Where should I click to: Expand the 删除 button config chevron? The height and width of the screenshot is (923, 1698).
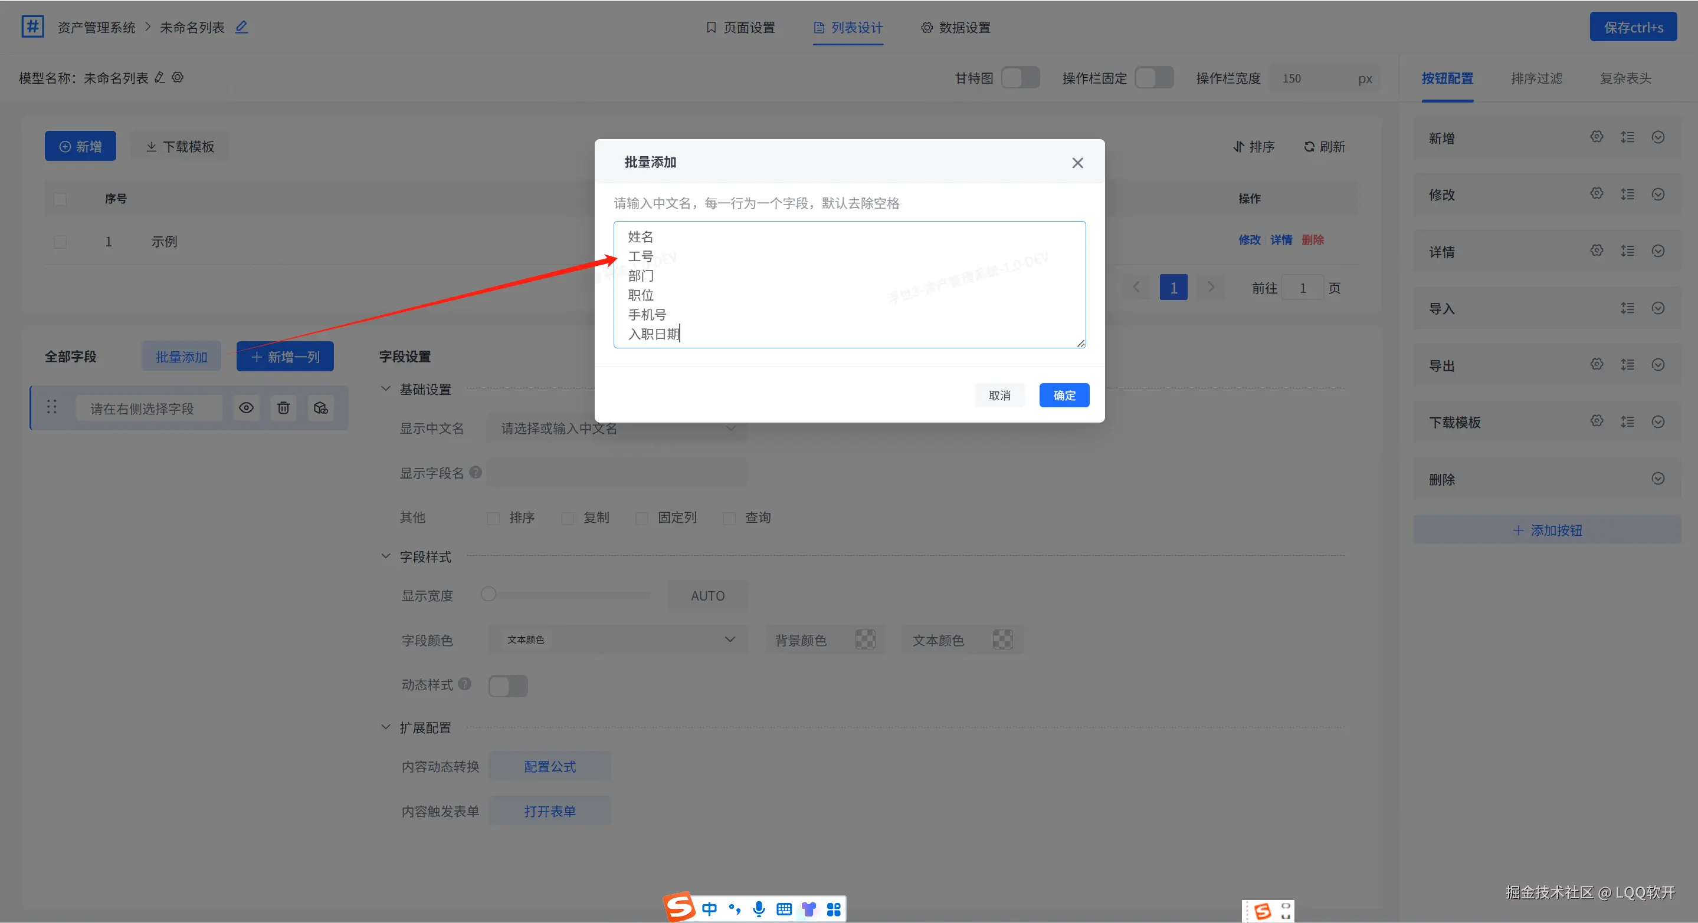1658,479
